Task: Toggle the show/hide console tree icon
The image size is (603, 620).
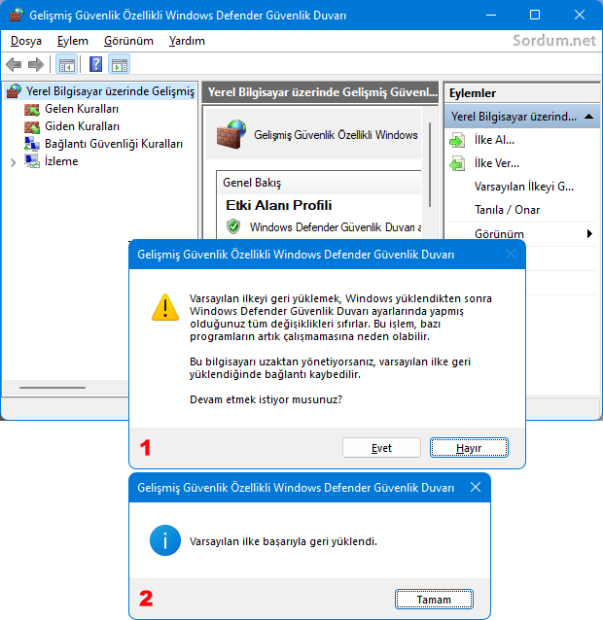Action: click(66, 64)
